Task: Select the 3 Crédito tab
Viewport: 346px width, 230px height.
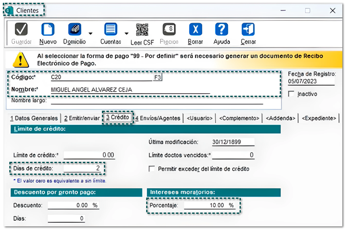Action: 118,117
